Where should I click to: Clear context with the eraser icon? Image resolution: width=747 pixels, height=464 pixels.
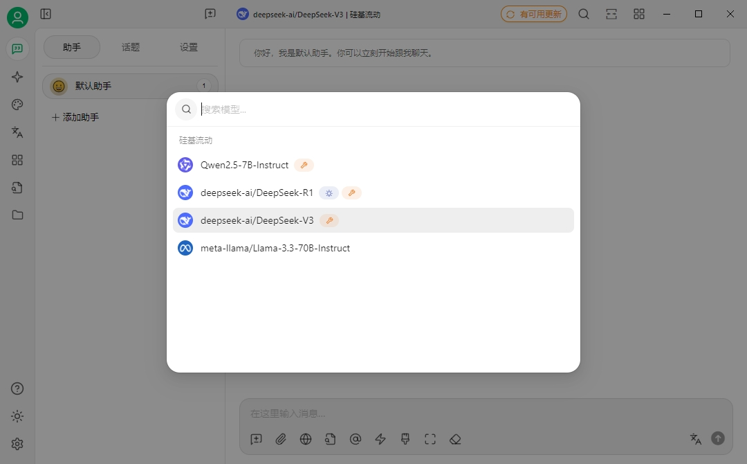coord(455,439)
